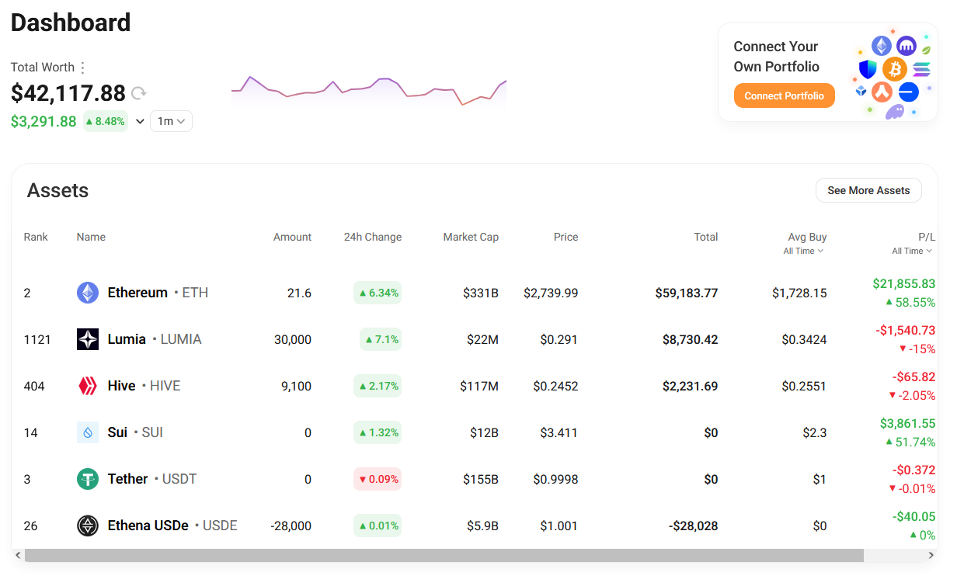Click the P/L column header
The height and width of the screenshot is (576, 957).
927,237
